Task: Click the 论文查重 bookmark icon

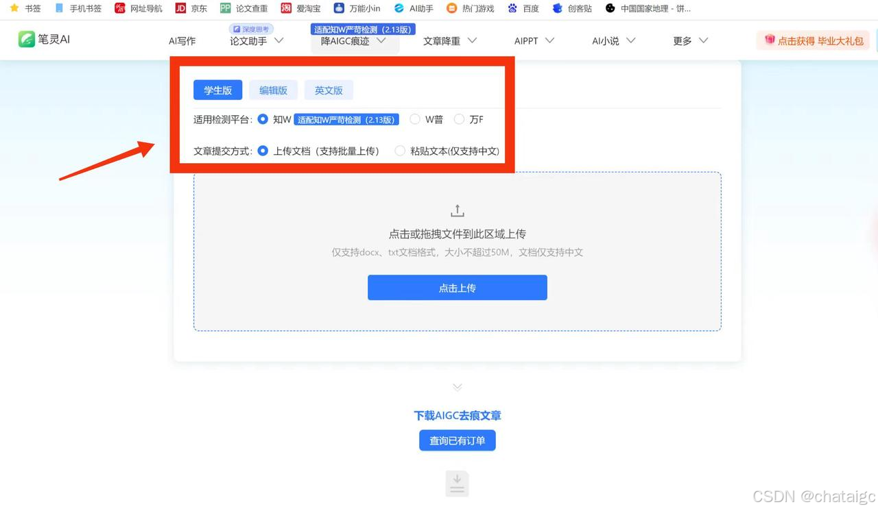Action: (x=225, y=8)
